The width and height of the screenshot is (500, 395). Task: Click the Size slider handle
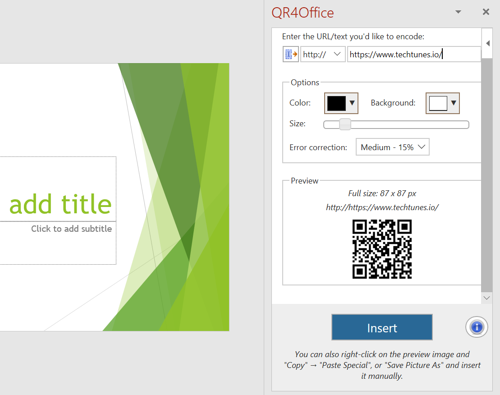345,124
